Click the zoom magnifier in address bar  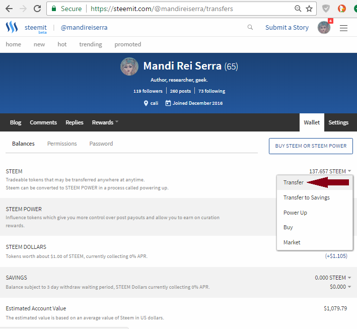[x=298, y=9]
